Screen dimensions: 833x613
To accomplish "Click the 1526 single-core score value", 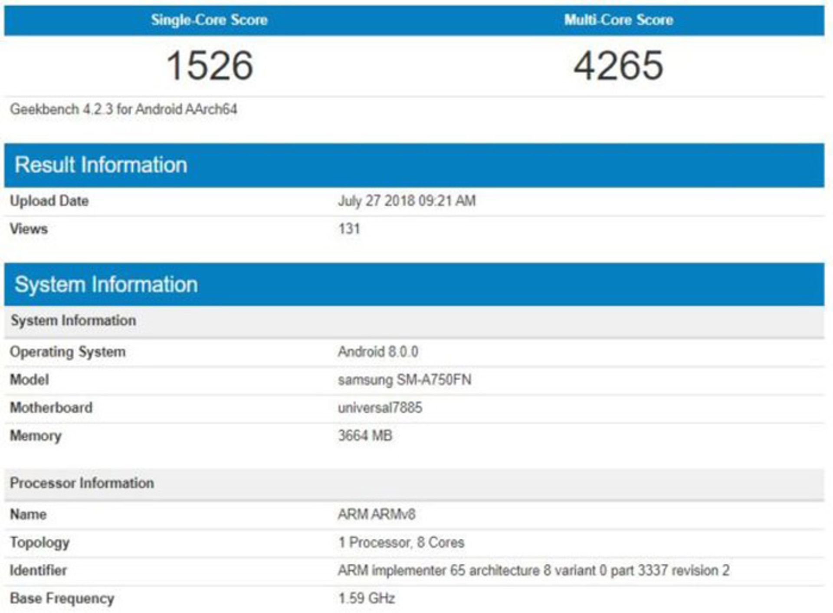I will (x=210, y=66).
